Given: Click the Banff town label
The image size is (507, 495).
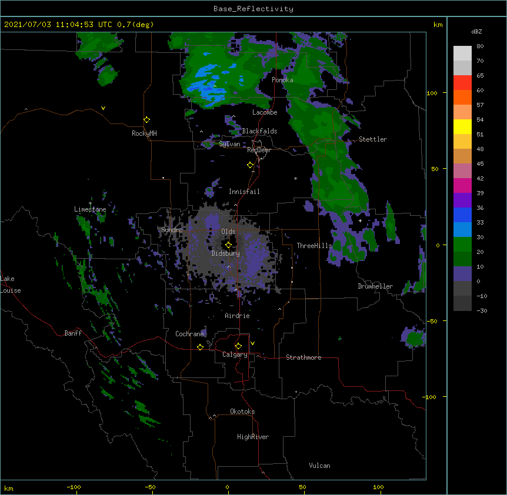Looking at the screenshot, I should (73, 333).
